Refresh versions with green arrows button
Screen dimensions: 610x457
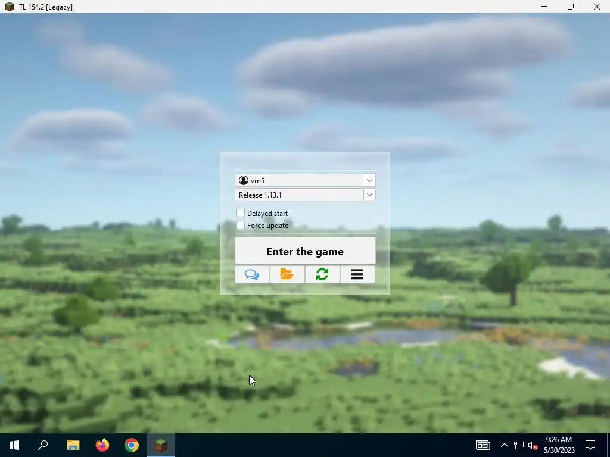(x=322, y=274)
